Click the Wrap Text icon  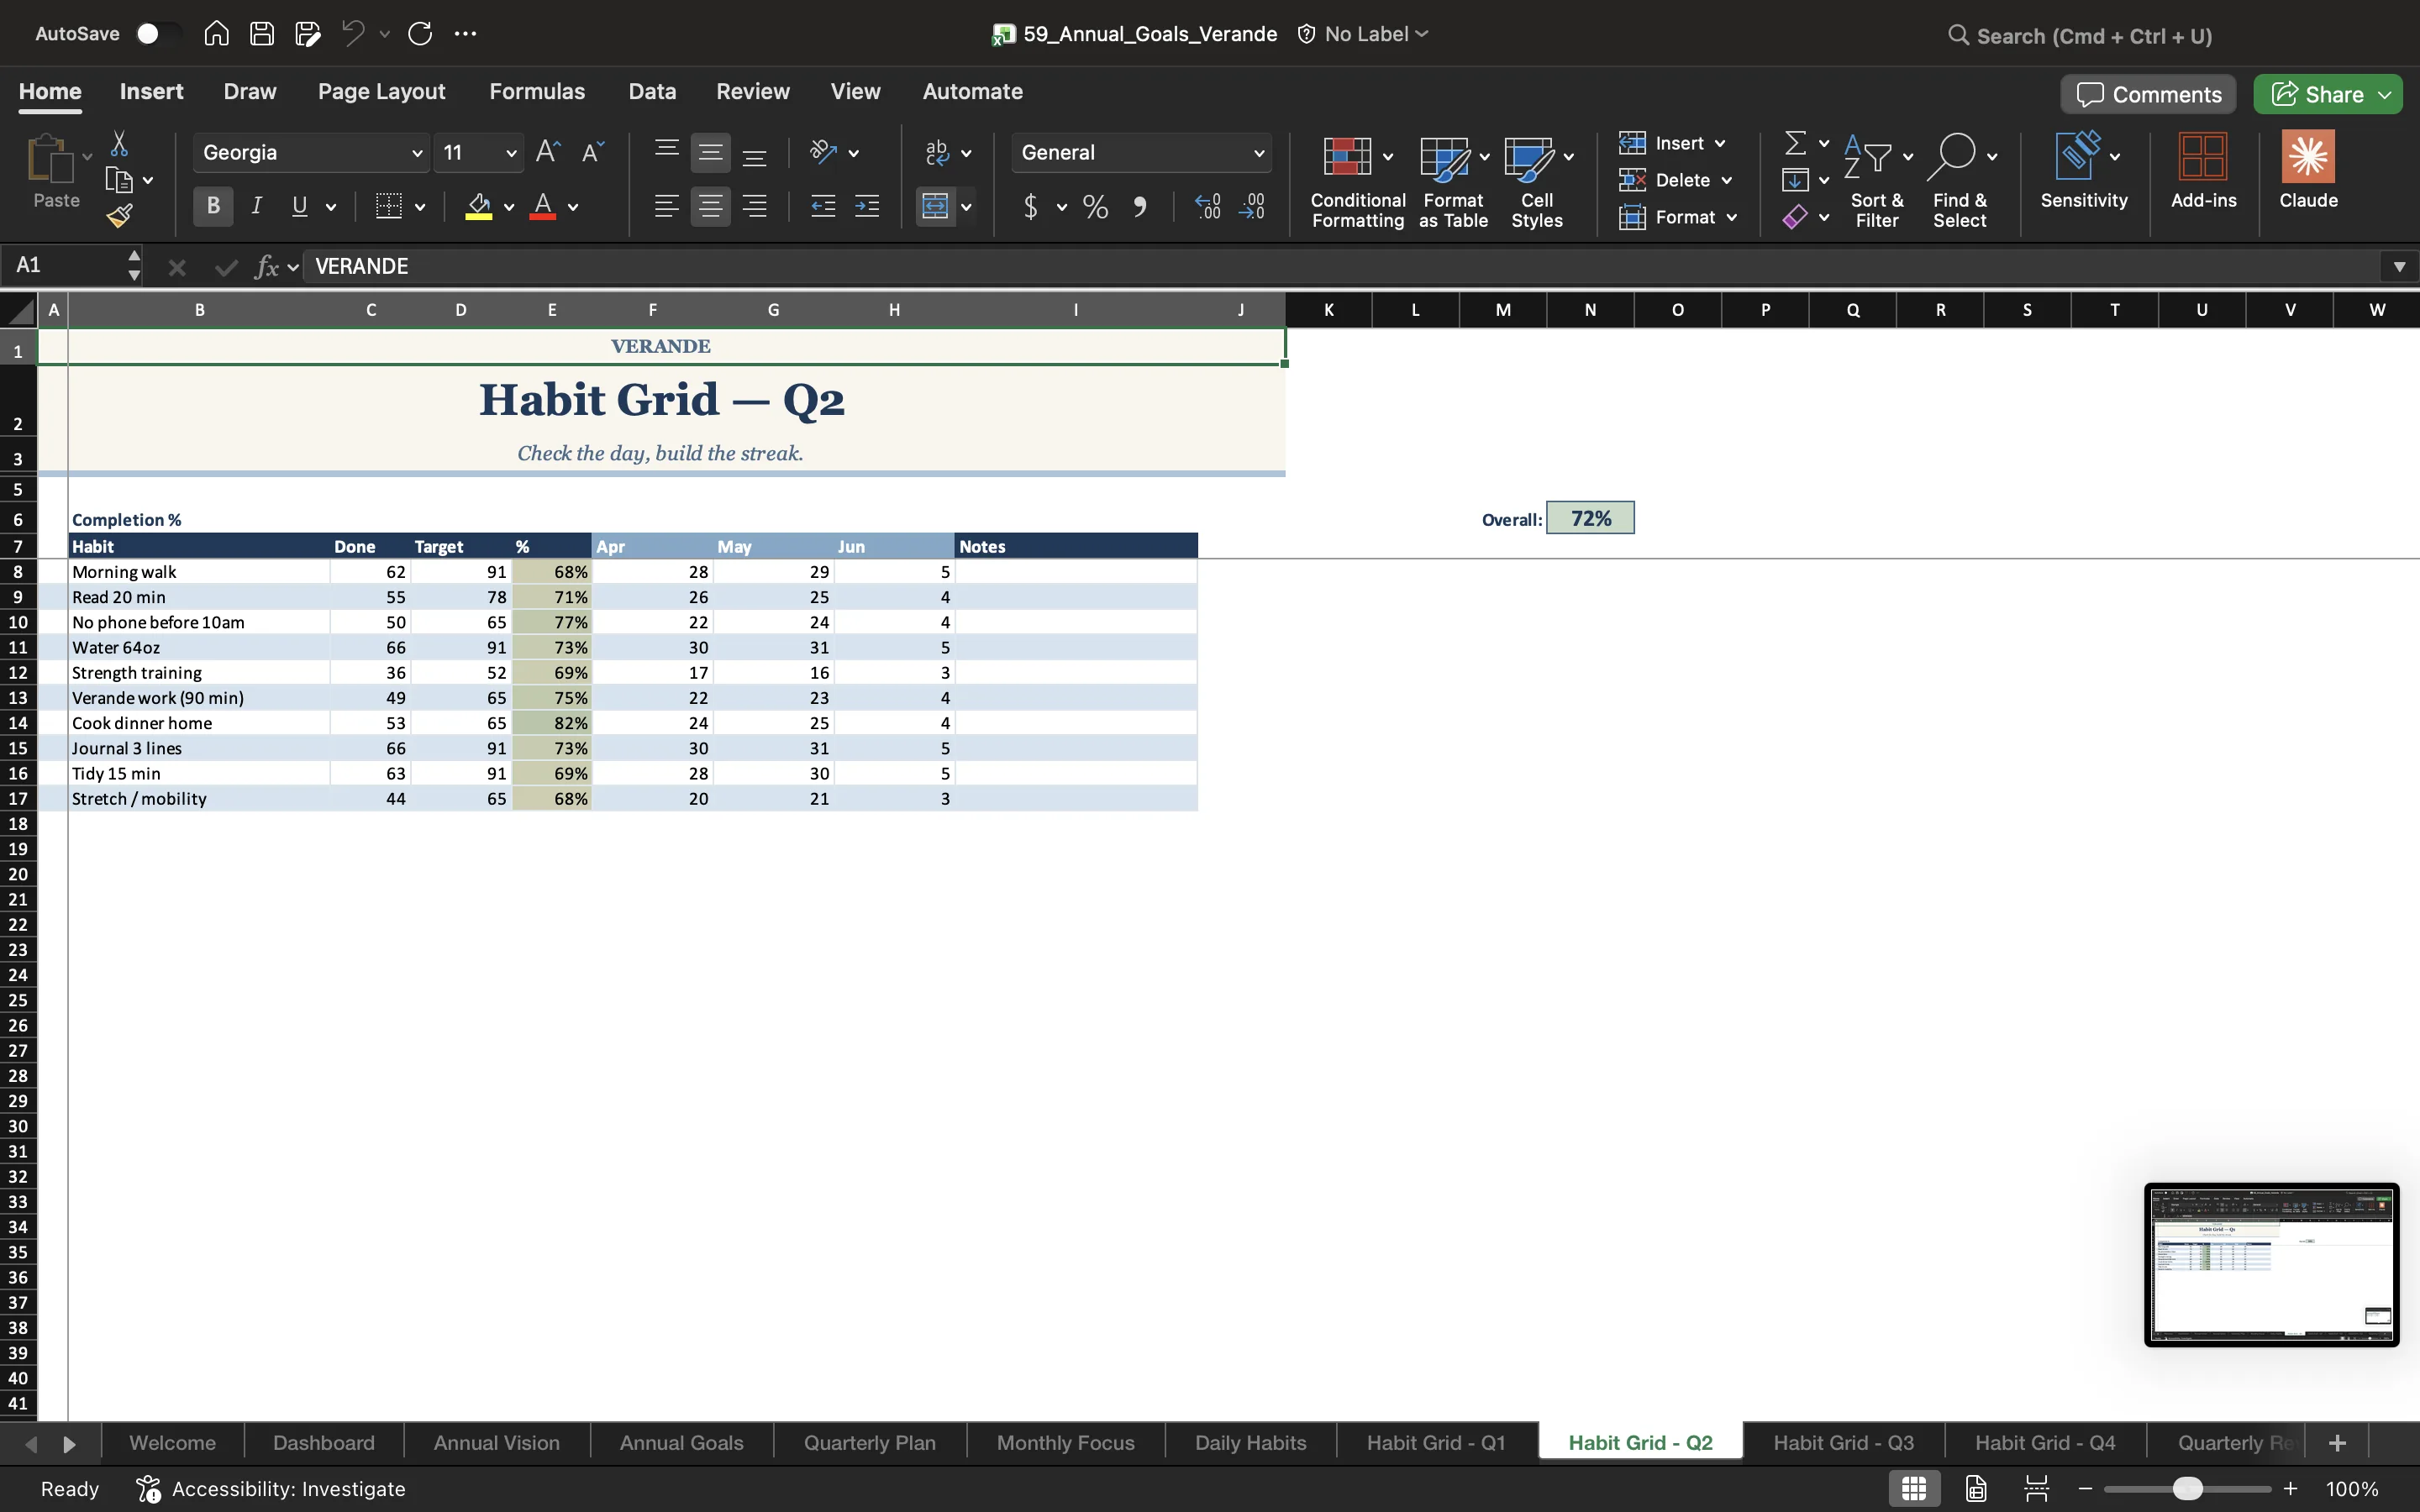937,152
